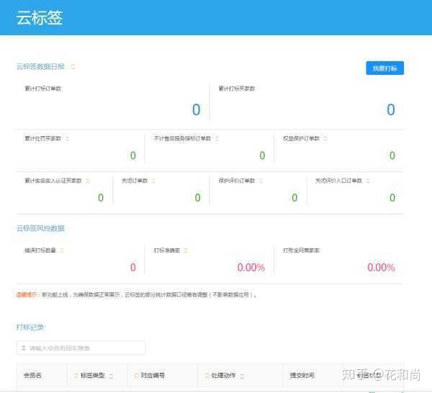Click the 我要打标 button

click(x=385, y=68)
